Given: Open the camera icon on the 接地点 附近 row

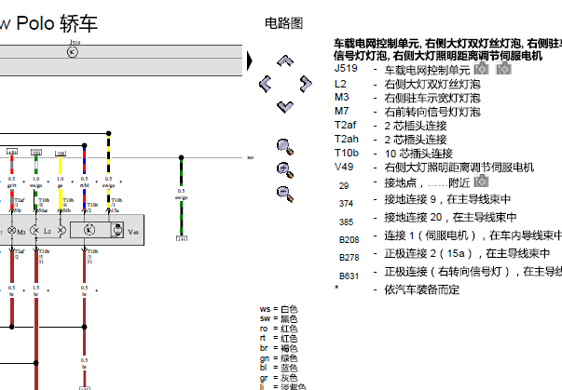Looking at the screenshot, I should pos(481,182).
